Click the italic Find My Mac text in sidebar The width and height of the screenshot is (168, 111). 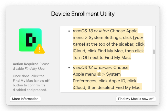point(35,68)
